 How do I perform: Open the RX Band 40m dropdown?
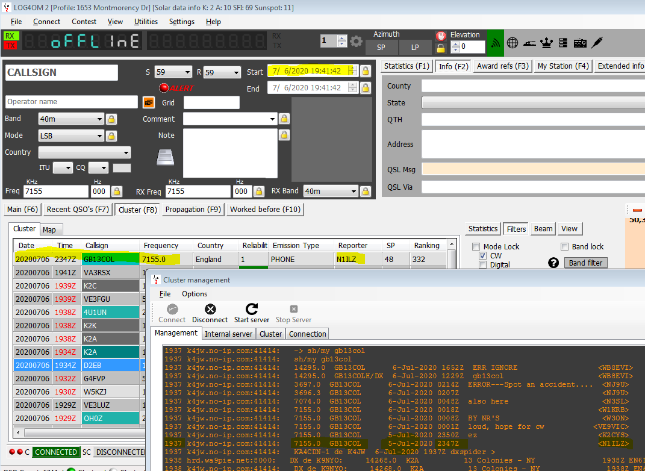(354, 192)
